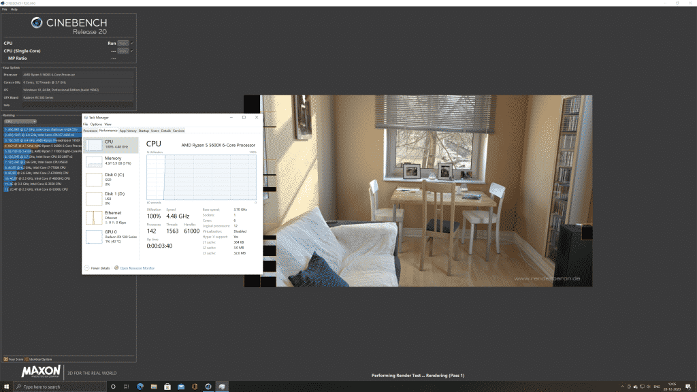Open the notification action center
The width and height of the screenshot is (697, 392).
(688, 387)
